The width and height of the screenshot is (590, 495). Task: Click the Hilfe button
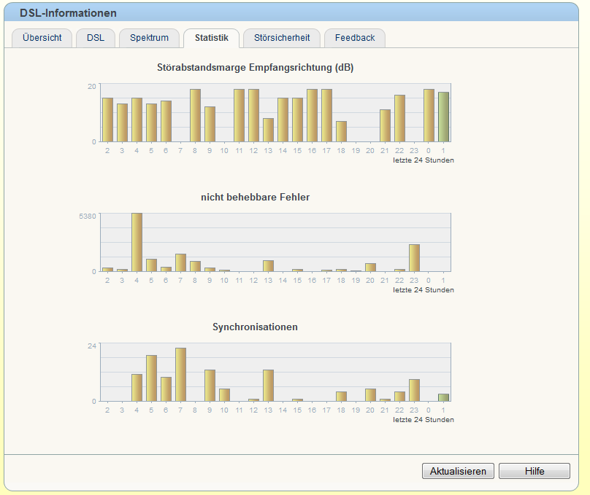coord(535,471)
